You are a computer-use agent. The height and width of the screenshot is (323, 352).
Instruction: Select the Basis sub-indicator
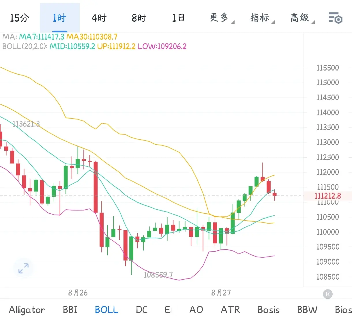pyautogui.click(x=269, y=310)
